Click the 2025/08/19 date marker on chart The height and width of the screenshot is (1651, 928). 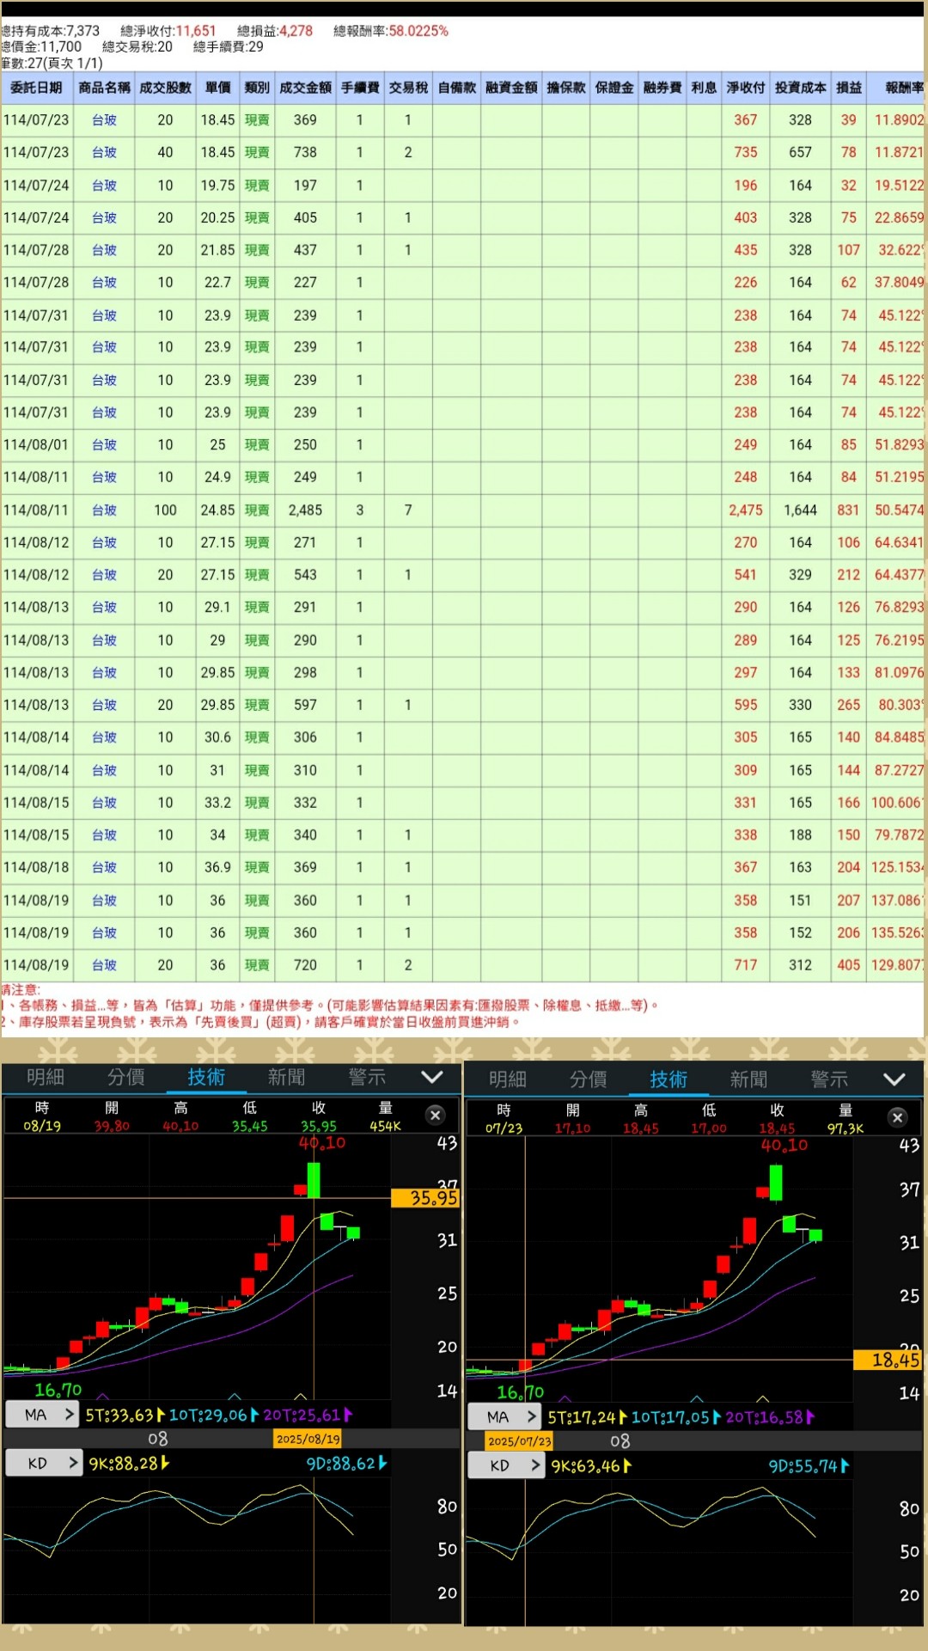(x=308, y=1439)
